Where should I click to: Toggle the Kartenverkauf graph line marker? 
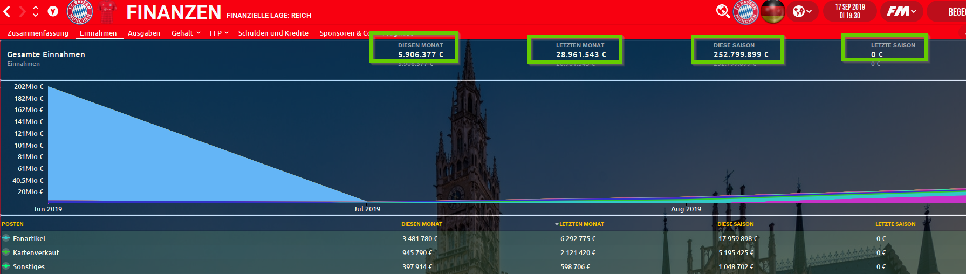6,252
